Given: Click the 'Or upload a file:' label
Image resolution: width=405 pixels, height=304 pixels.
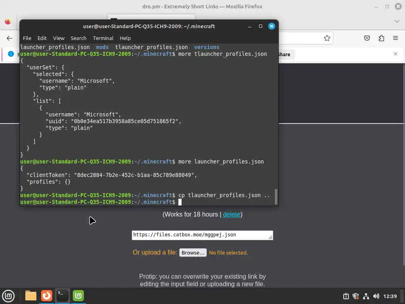Looking at the screenshot, I should tap(155, 252).
